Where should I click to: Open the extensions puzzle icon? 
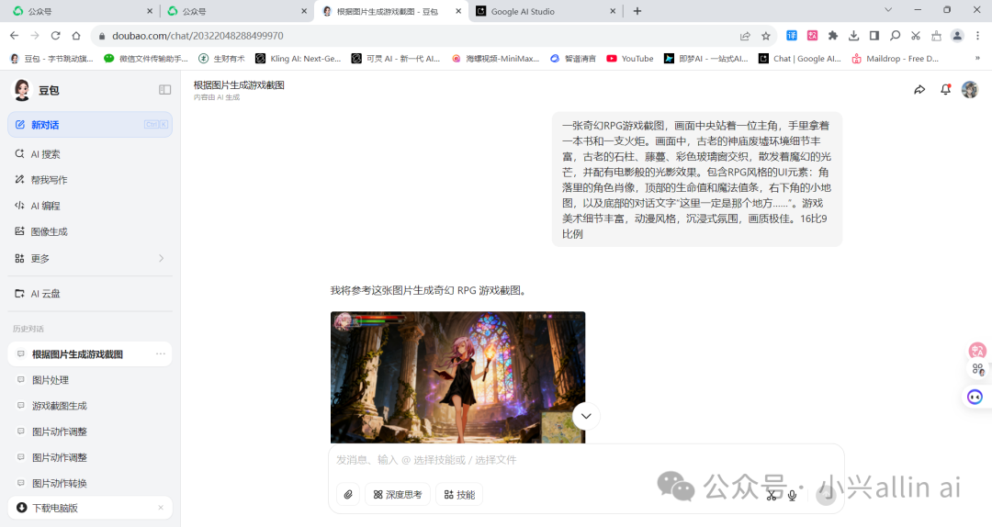[832, 36]
